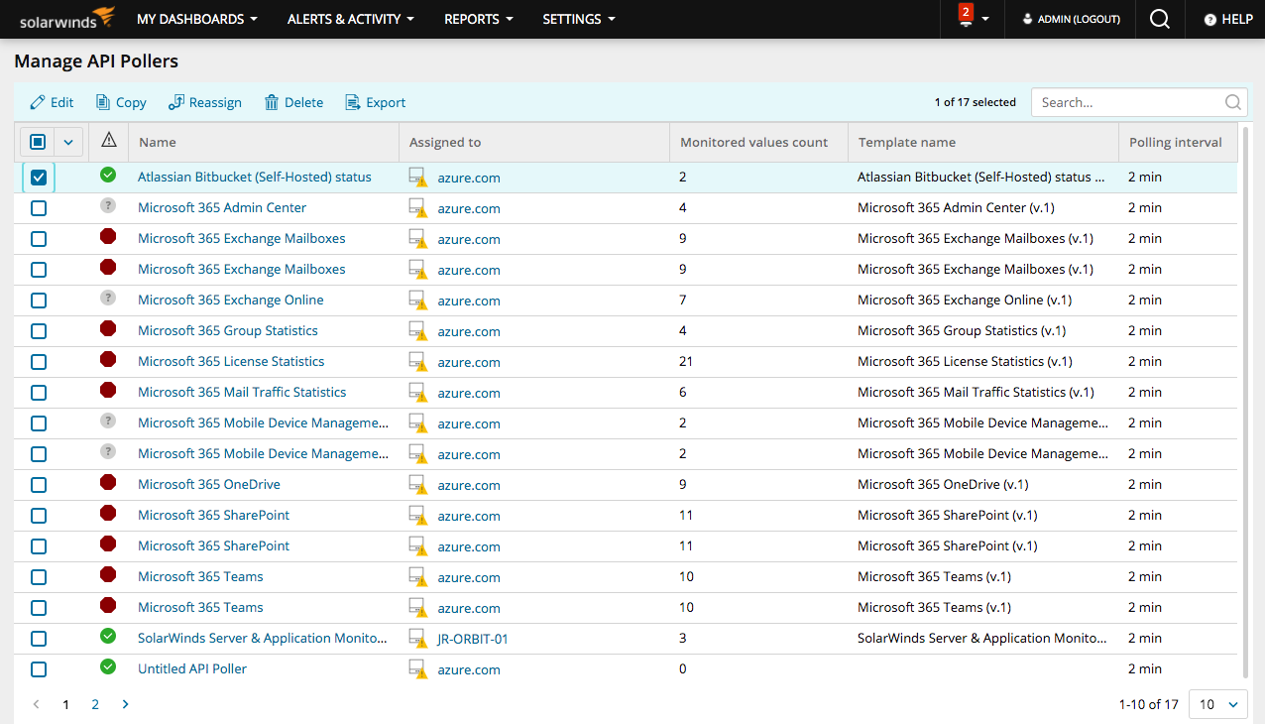Open Microsoft 365 Exchange Online poller link
Viewport: 1265px width, 724px height.
tap(231, 300)
